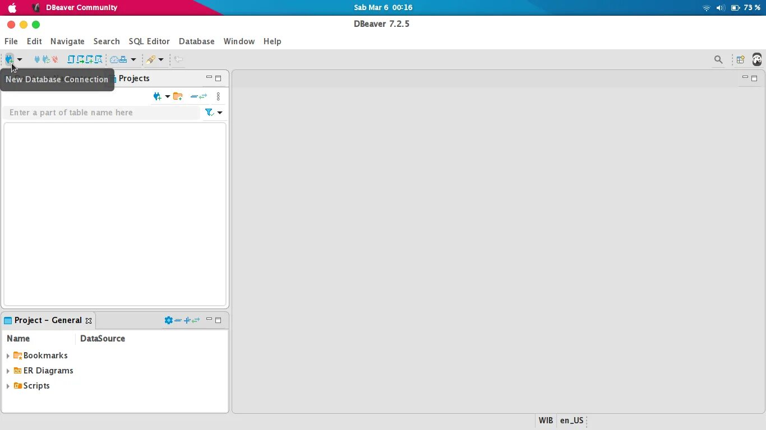This screenshot has width=766, height=430.
Task: Toggle Link with Editor arrows in the navigator
Action: tap(203, 96)
